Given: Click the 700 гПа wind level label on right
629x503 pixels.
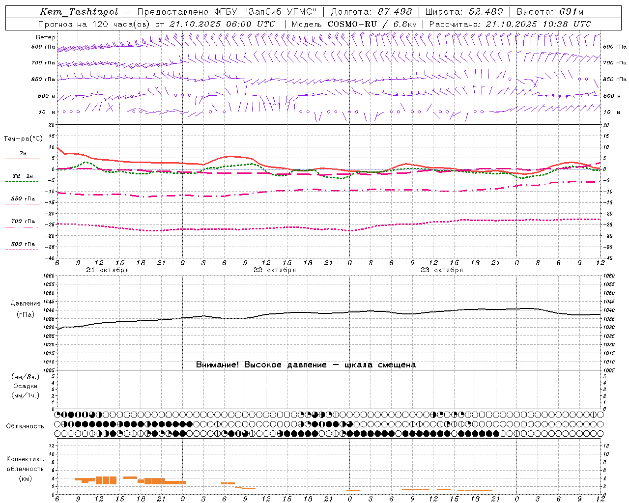Looking at the screenshot, I should click(x=615, y=63).
